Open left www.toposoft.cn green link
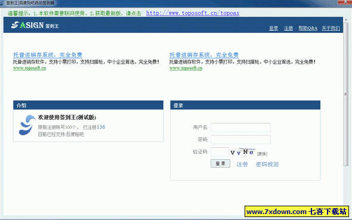Screen dimensions: 352x220 point(29,68)
